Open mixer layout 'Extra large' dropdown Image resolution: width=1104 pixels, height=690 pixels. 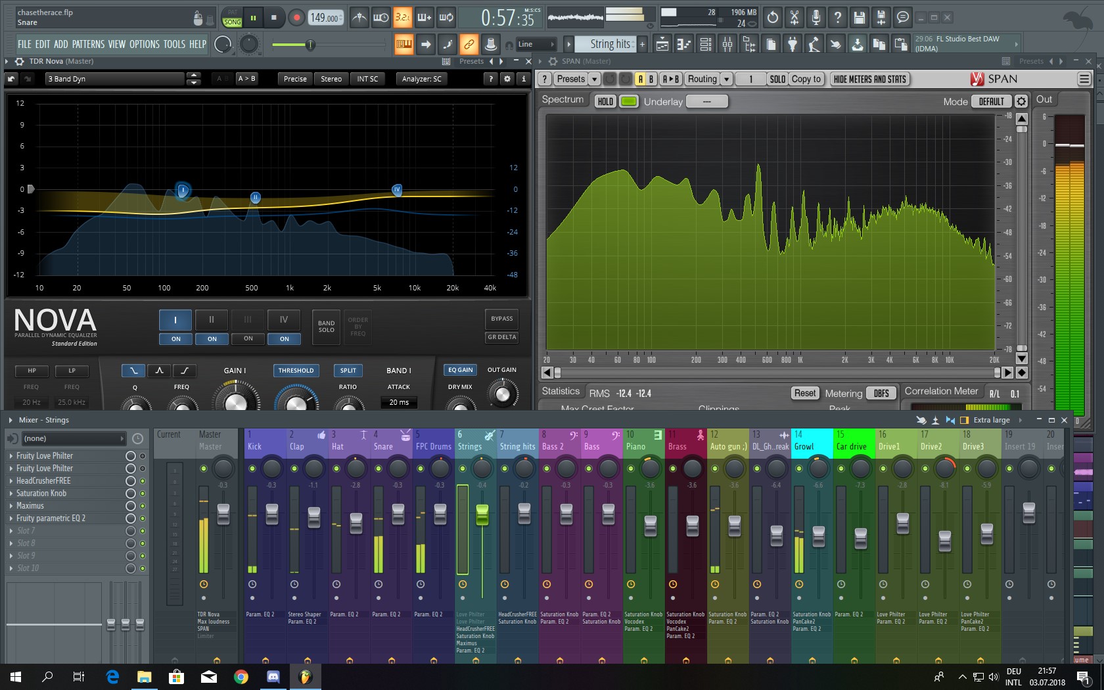(998, 420)
